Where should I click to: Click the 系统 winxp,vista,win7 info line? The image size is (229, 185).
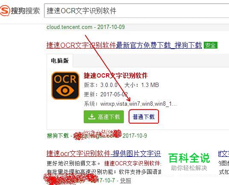click(130, 104)
